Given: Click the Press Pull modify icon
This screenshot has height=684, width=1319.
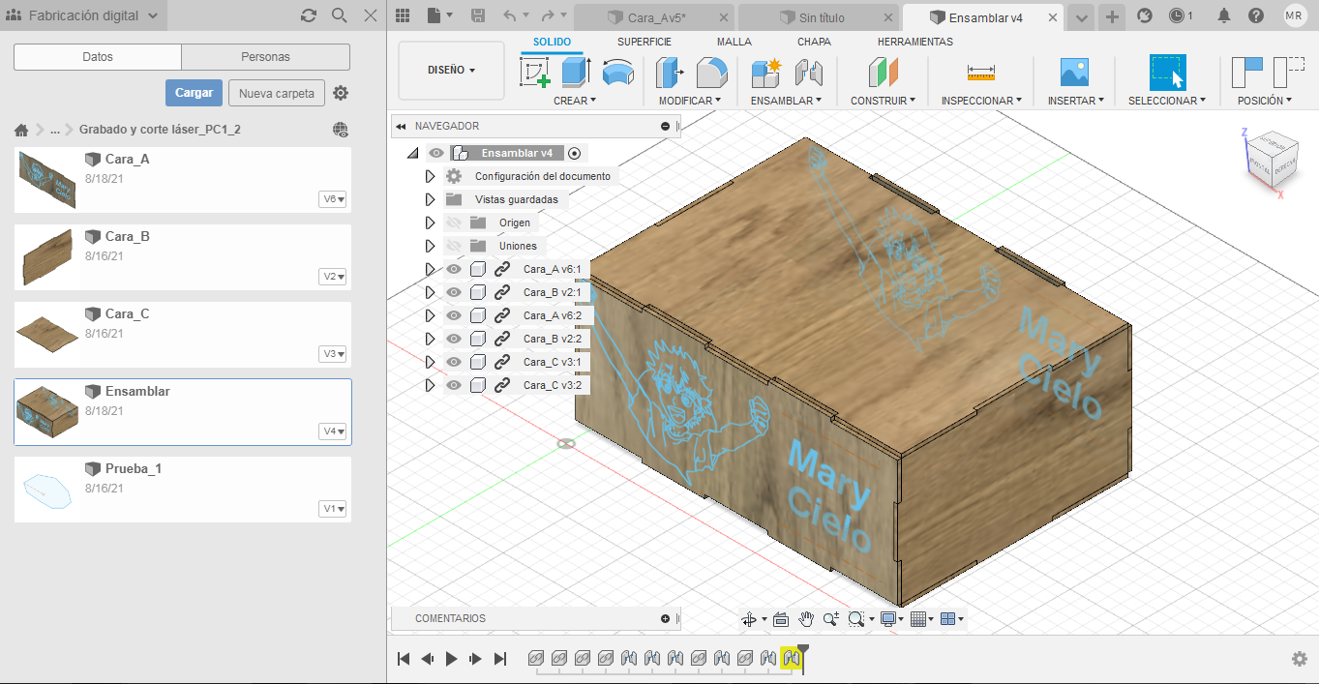Looking at the screenshot, I should pos(670,73).
